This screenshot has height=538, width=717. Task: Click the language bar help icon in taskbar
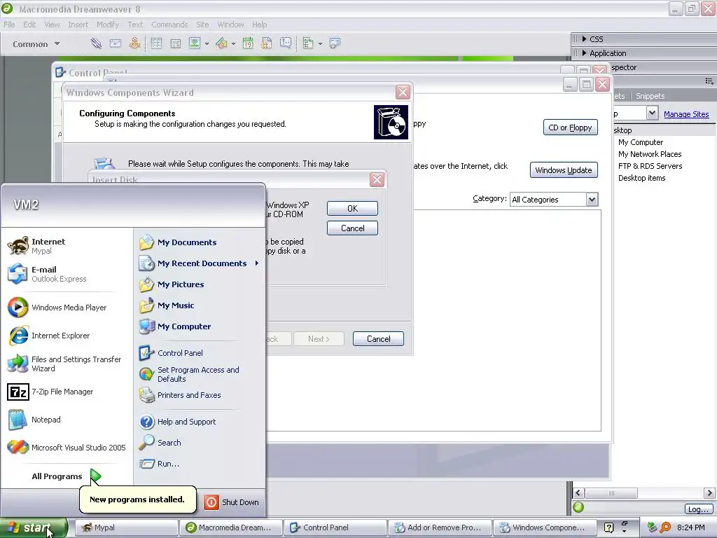click(x=608, y=527)
